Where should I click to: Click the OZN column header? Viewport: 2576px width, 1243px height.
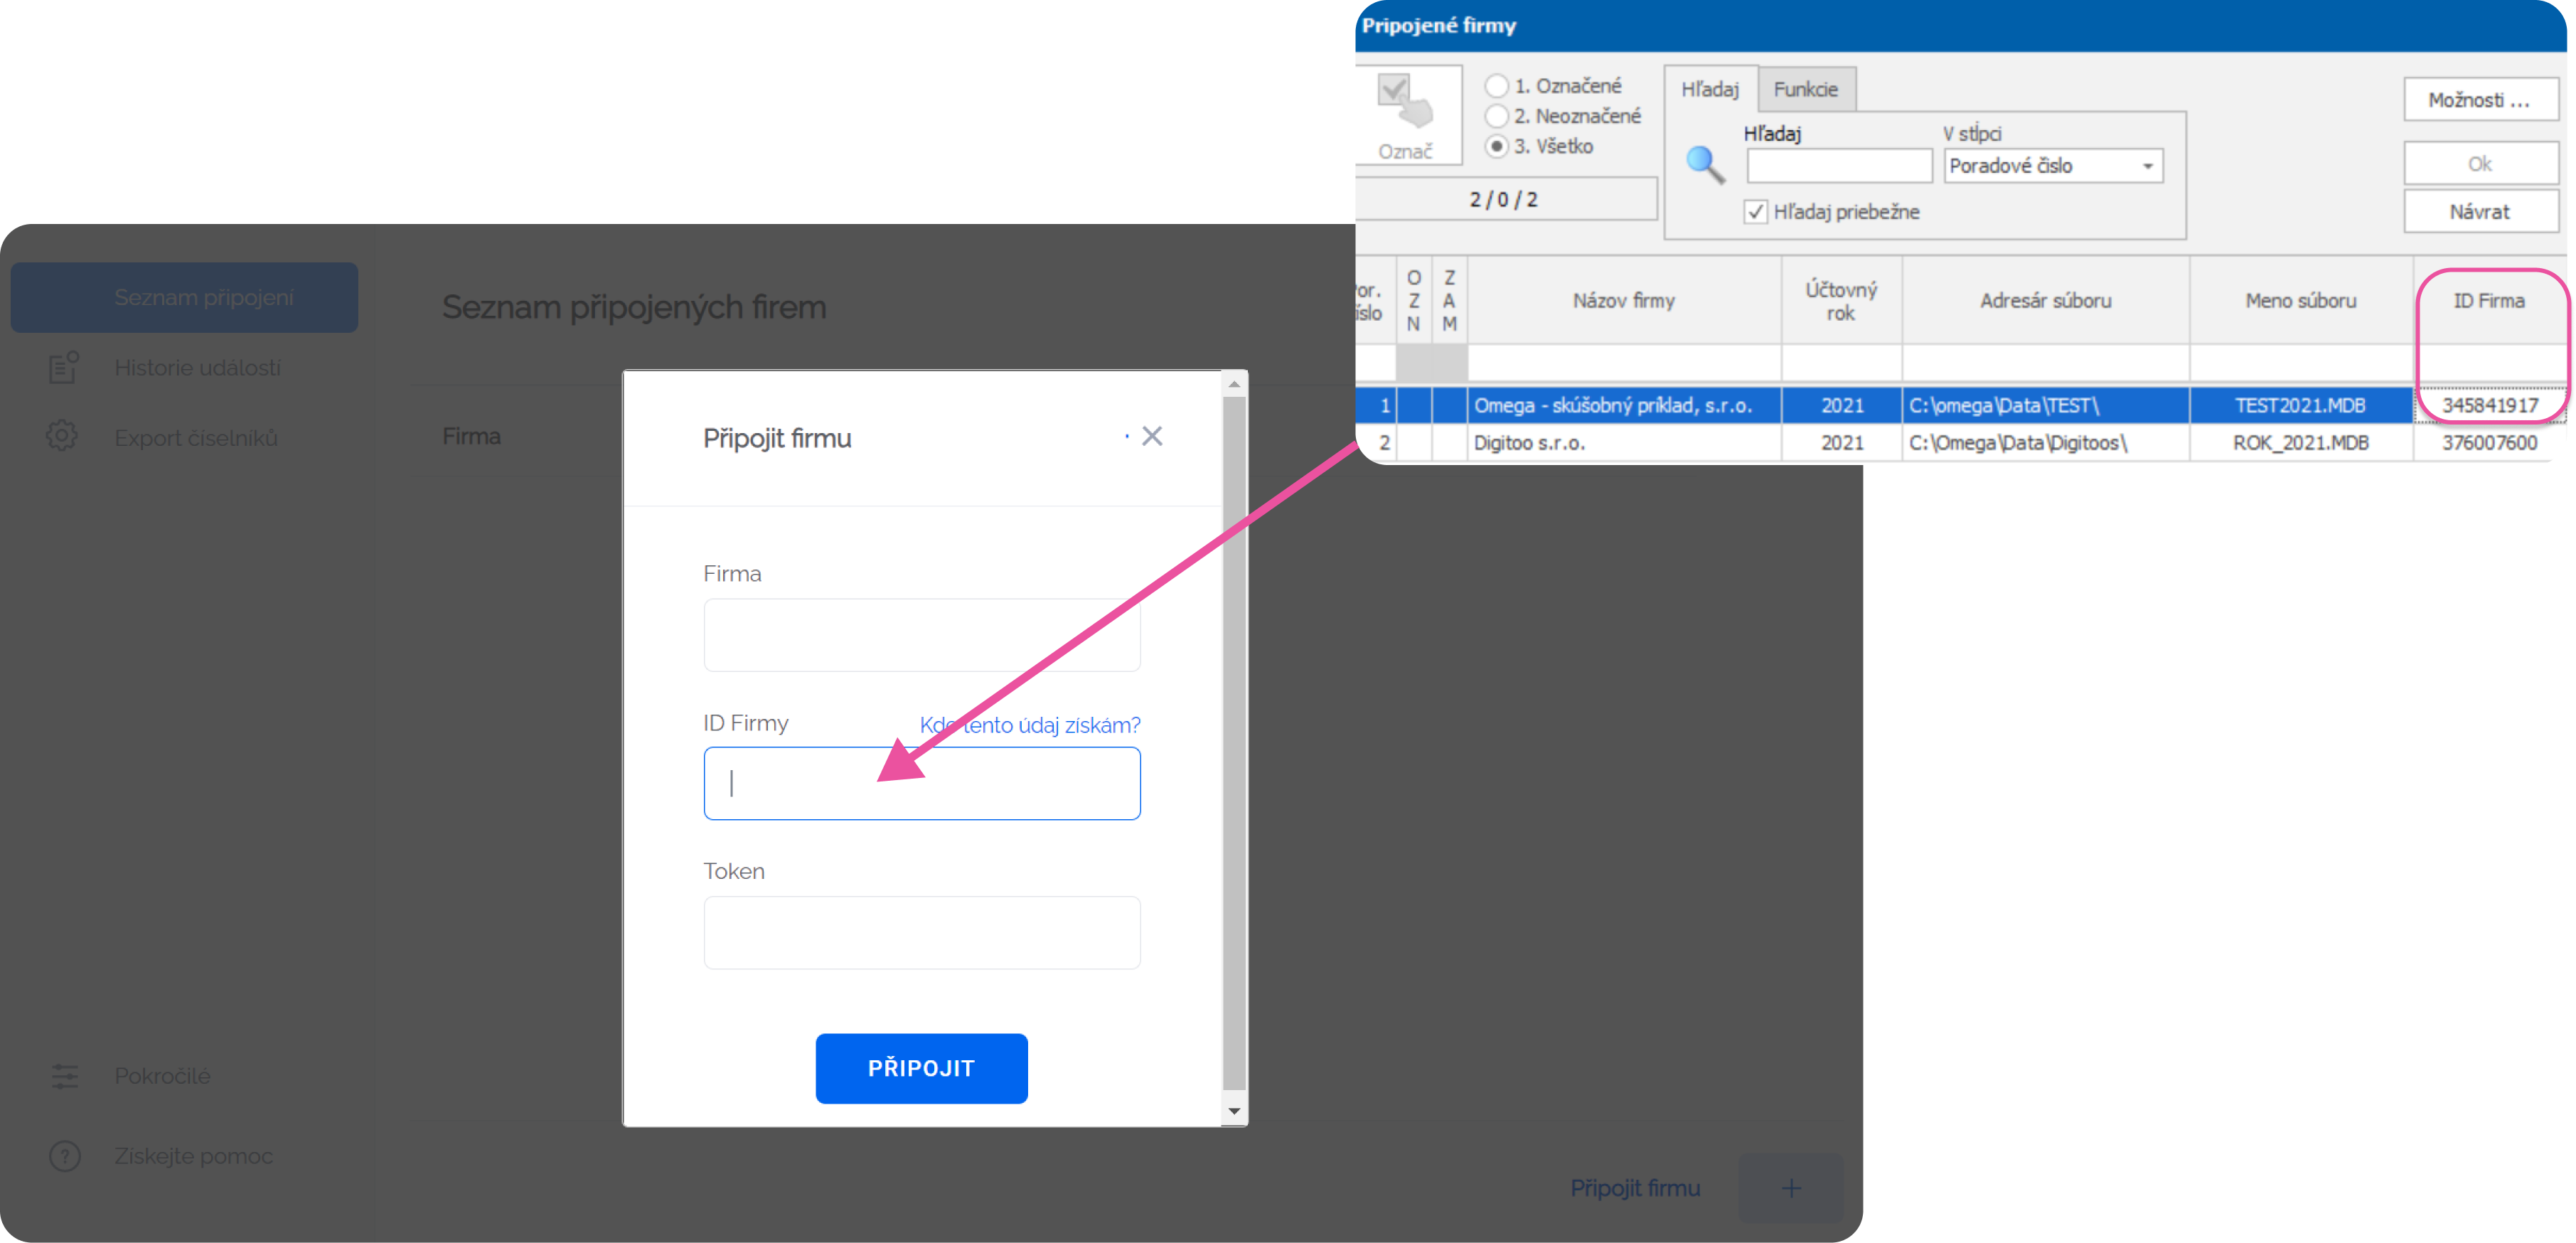pos(1413,300)
